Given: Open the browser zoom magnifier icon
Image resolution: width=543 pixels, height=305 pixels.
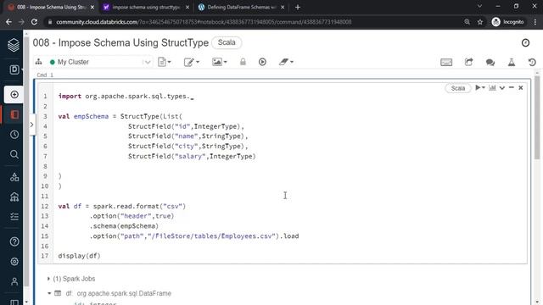Looking at the screenshot, I should coord(467,22).
